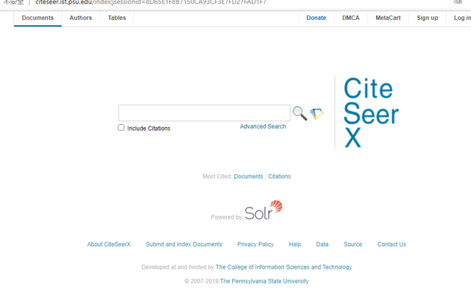Open the Help link in the footer
This screenshot has height=290, width=471.
click(x=294, y=244)
